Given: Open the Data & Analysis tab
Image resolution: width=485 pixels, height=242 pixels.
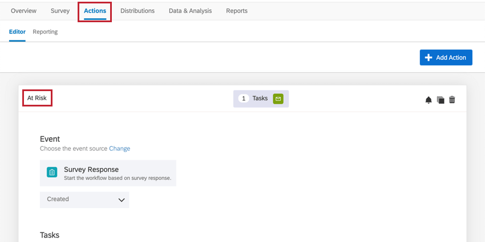Looking at the screenshot, I should click(190, 11).
